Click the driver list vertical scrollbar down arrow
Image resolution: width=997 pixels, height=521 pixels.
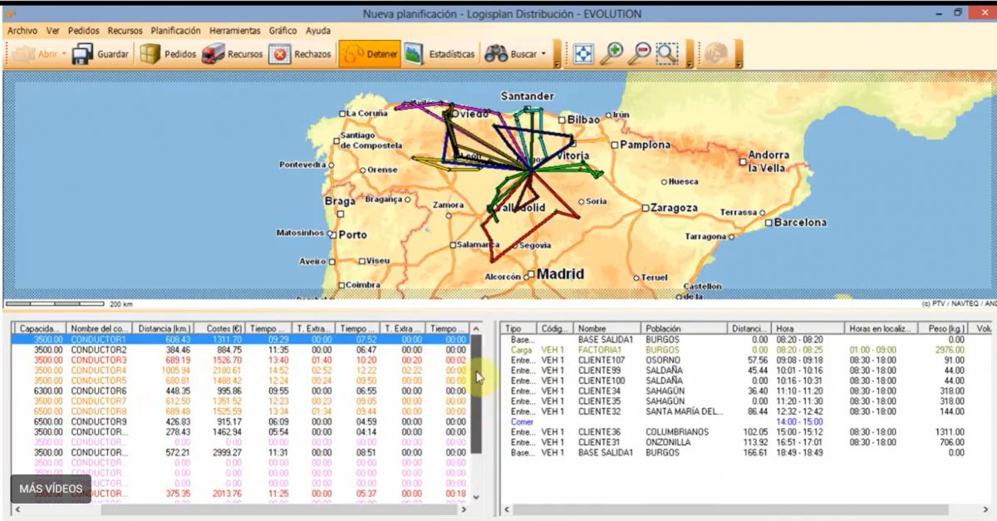click(x=476, y=497)
